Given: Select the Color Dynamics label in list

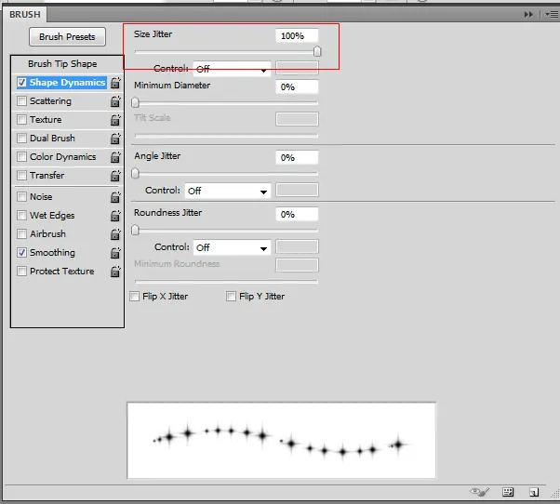Looking at the screenshot, I should [63, 157].
